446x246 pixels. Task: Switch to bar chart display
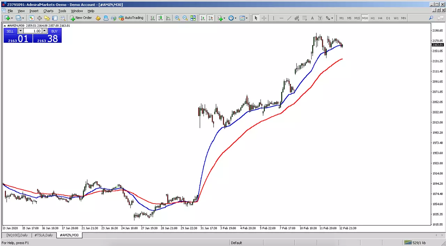click(x=153, y=18)
